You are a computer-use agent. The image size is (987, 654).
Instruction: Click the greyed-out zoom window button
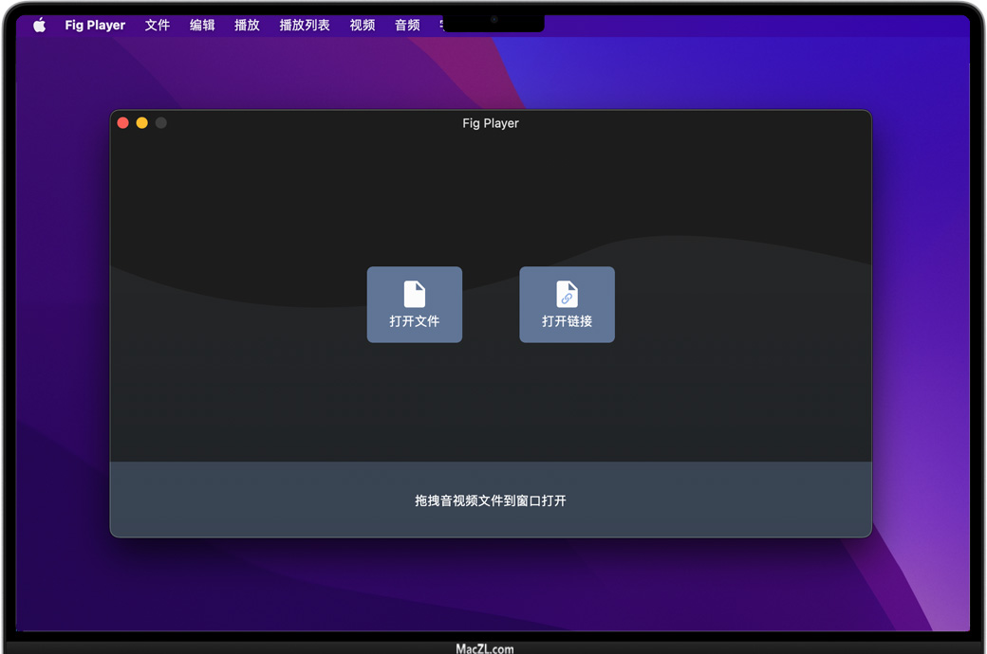(161, 123)
